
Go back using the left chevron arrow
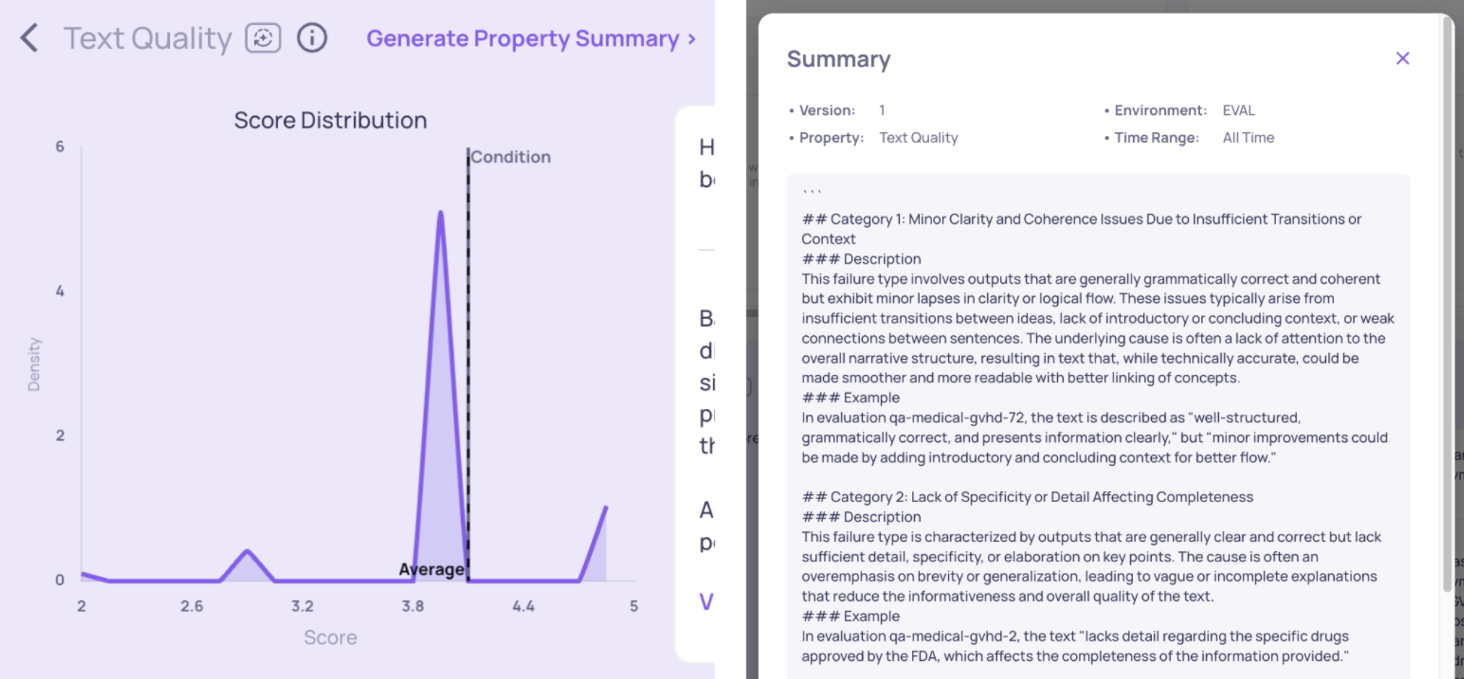pyautogui.click(x=29, y=38)
